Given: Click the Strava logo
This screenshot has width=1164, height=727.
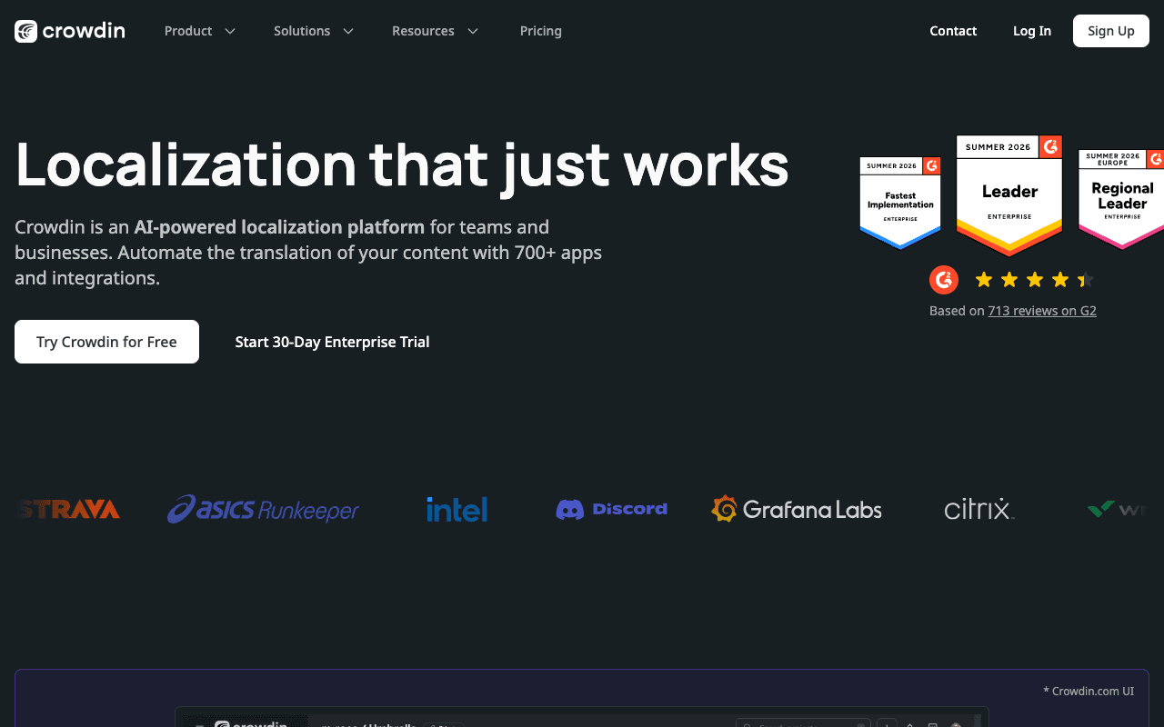Looking at the screenshot, I should click(x=69, y=509).
